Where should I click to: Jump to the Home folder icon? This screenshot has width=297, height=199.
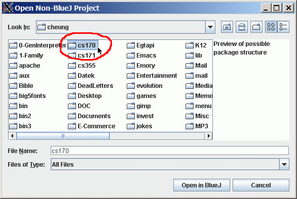point(242,27)
